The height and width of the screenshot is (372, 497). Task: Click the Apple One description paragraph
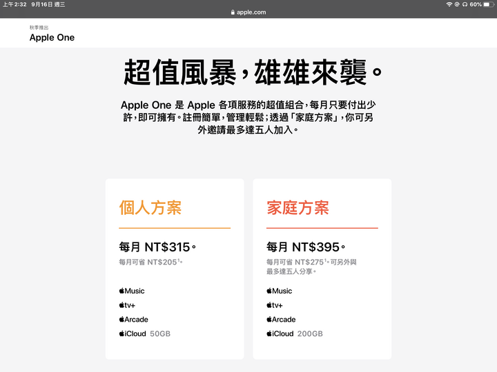248,117
